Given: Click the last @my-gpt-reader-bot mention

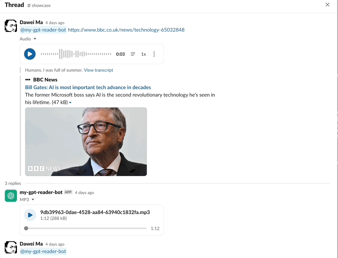Looking at the screenshot, I should 43,251.
